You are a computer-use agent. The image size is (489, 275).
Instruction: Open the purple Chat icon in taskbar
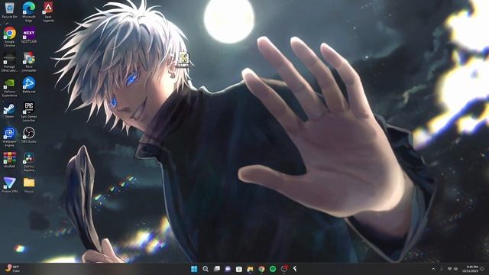[x=228, y=269]
